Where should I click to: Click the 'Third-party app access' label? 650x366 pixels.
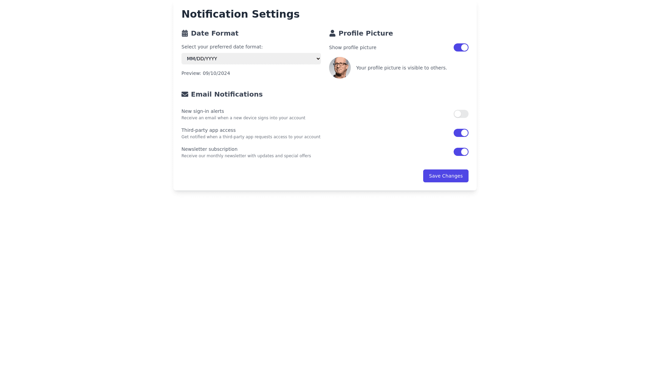[x=208, y=130]
